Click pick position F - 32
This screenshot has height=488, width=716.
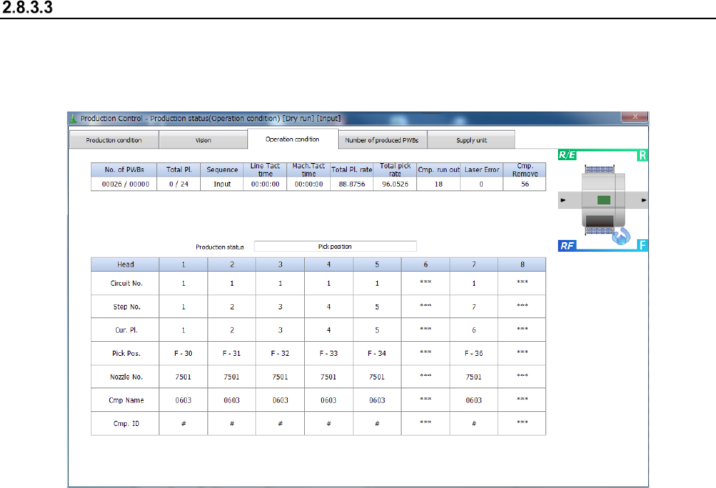[x=280, y=354]
